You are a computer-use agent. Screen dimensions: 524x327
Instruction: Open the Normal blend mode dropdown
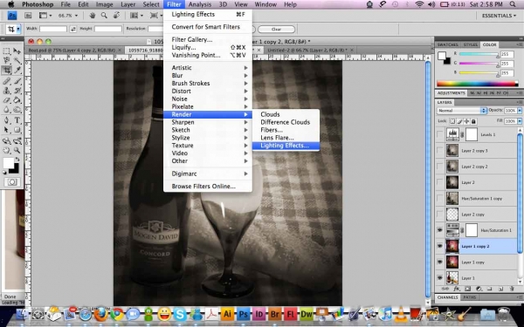click(461, 111)
